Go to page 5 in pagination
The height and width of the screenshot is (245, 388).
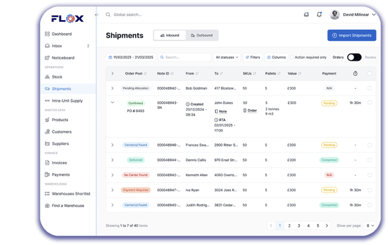pos(318,226)
